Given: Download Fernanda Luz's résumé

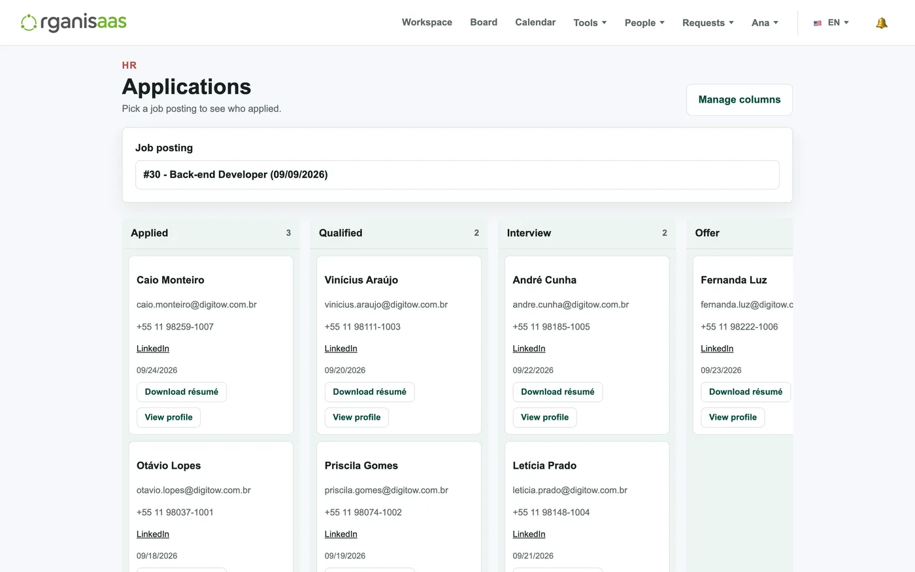Looking at the screenshot, I should (x=746, y=392).
